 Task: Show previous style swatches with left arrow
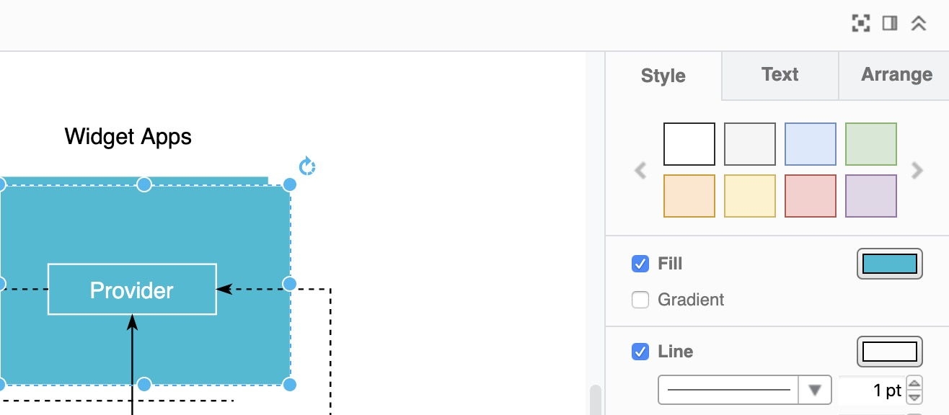click(640, 171)
